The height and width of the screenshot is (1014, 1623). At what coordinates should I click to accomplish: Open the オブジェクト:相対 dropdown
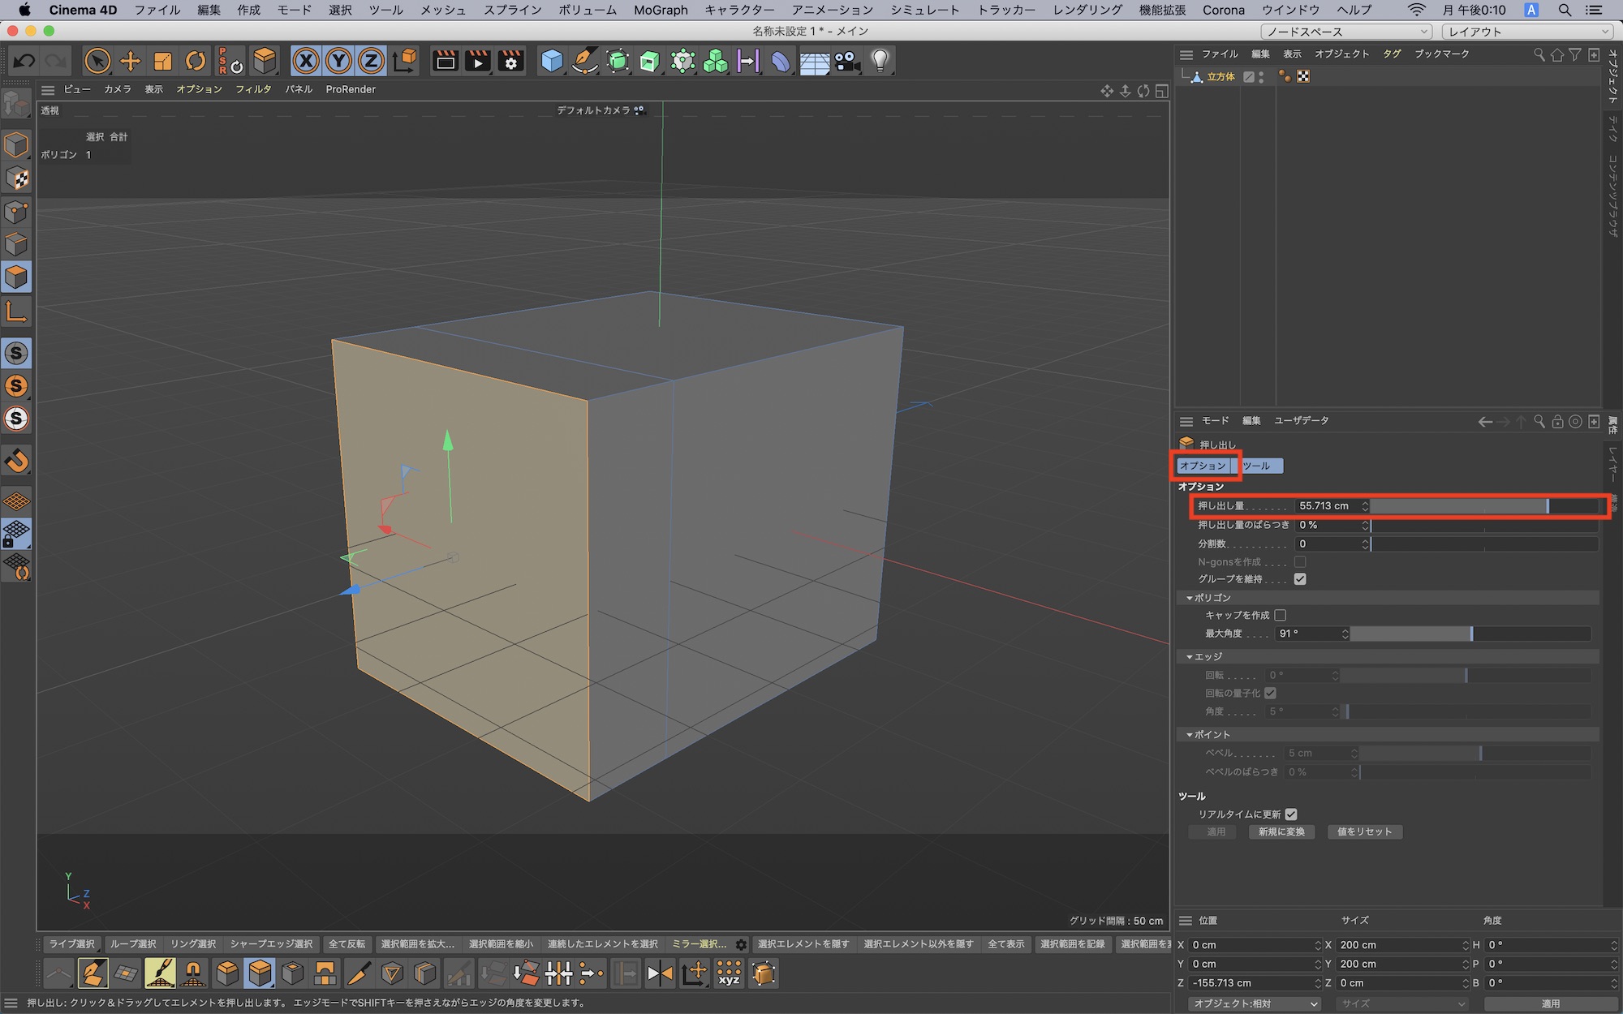1254,1003
